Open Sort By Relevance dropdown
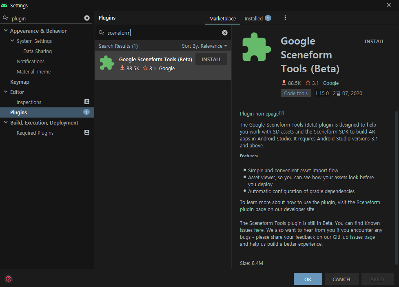399x287 pixels. [204, 46]
